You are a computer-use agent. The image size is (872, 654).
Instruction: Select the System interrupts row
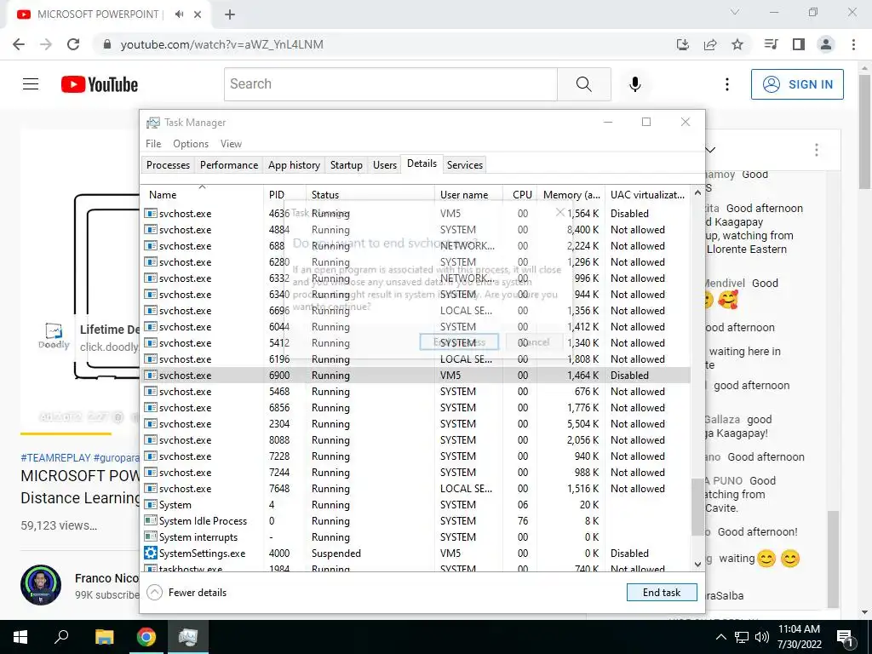tap(416, 537)
